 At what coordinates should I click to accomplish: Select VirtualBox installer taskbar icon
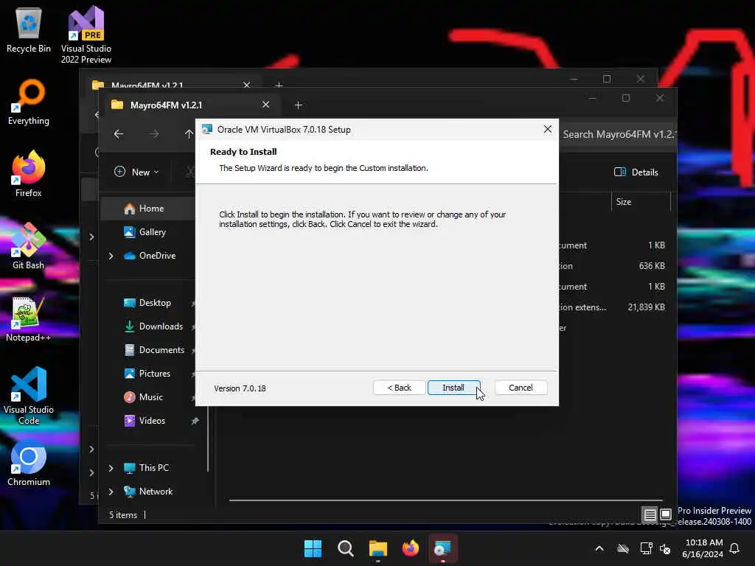click(442, 548)
